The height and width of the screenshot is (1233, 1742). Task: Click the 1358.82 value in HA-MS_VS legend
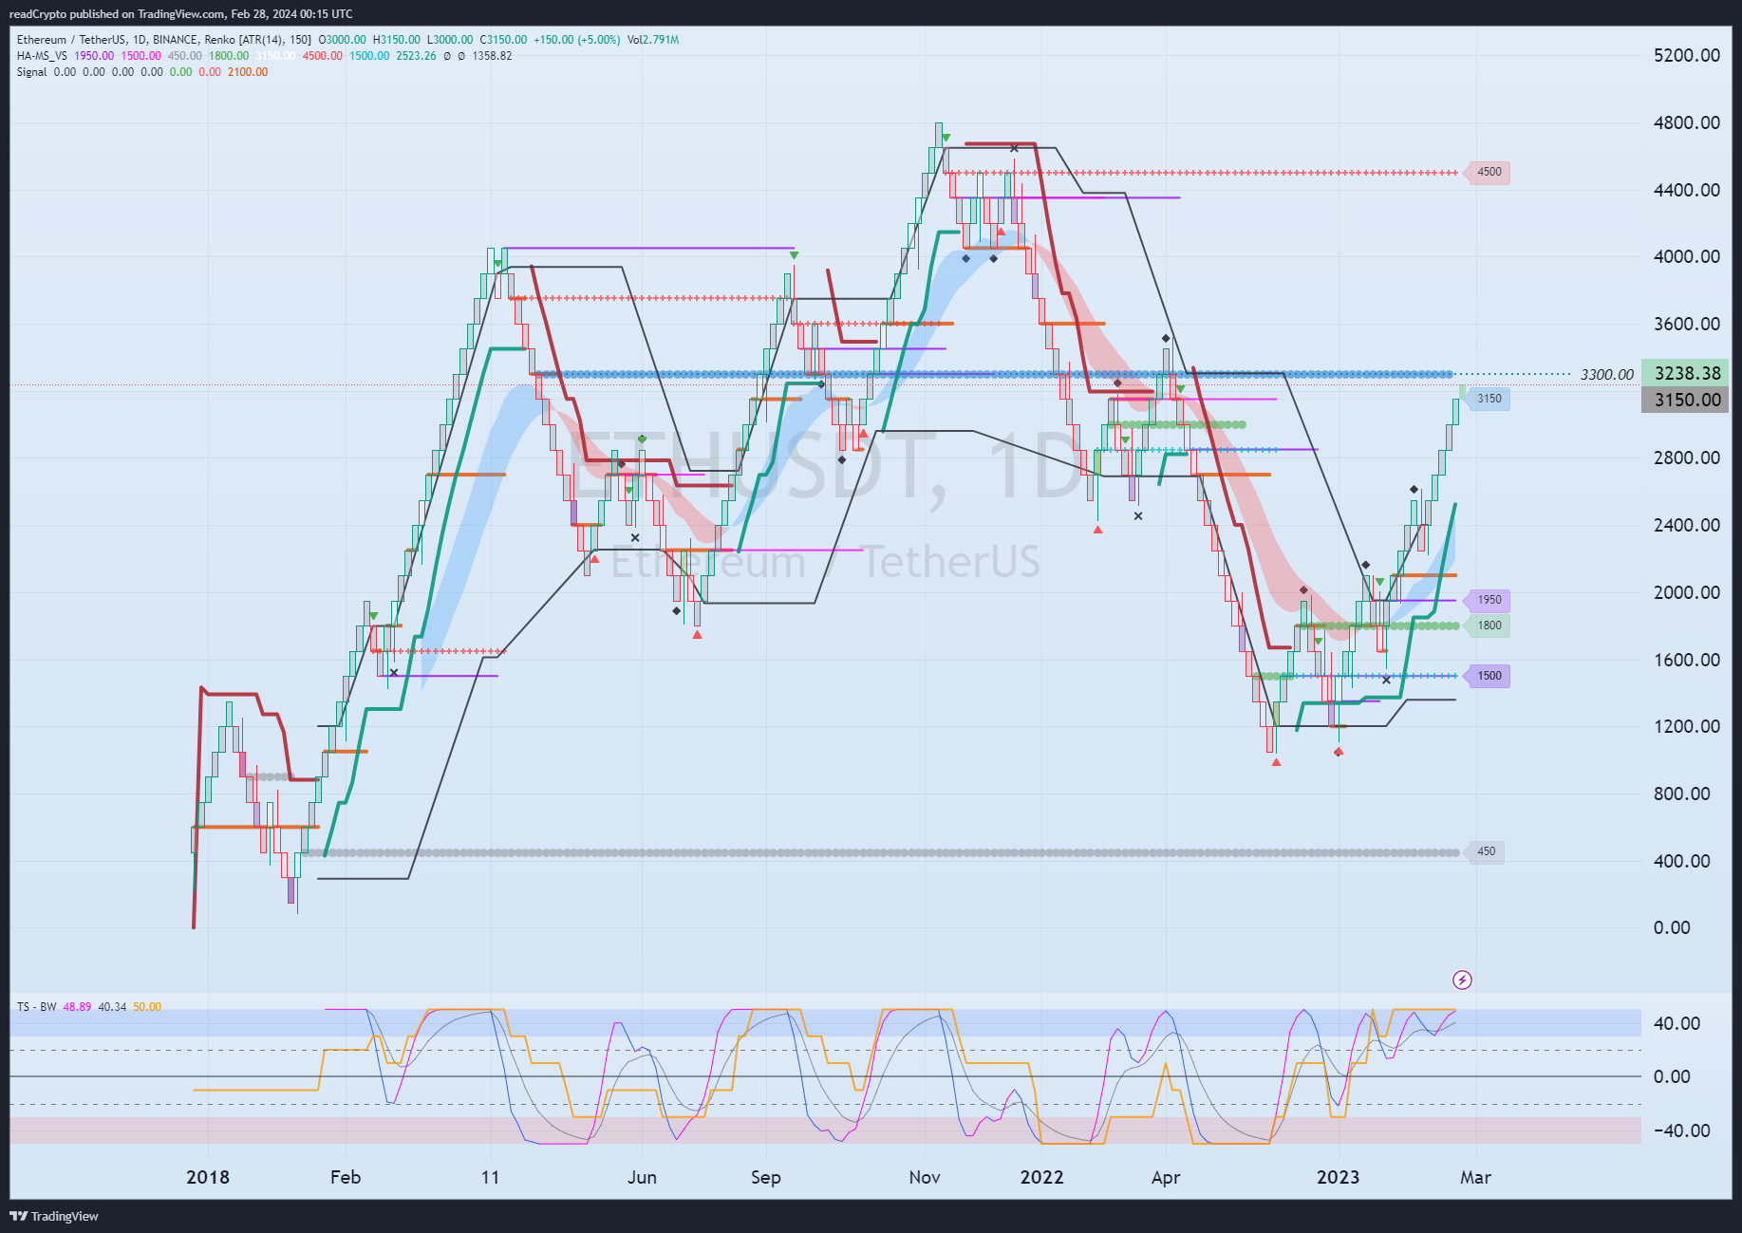pyautogui.click(x=492, y=56)
